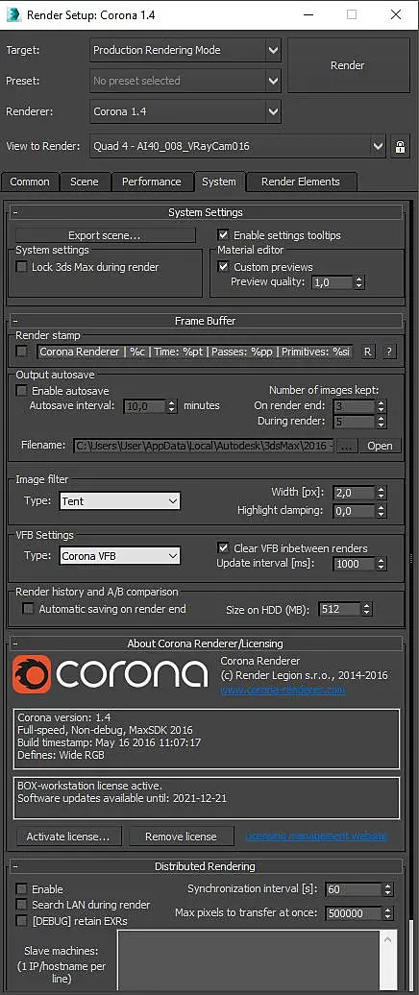419x995 pixels.
Task: Toggle Custom previews checkbox
Action: [x=223, y=267]
